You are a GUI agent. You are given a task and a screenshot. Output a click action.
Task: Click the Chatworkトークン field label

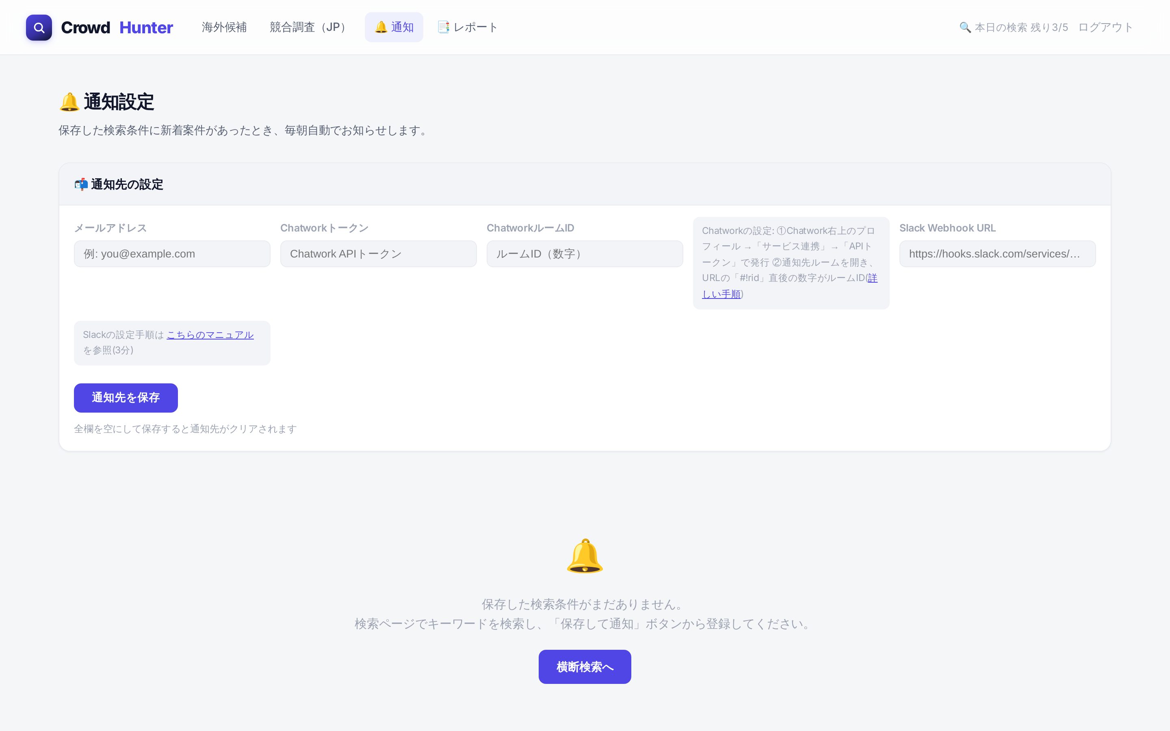pyautogui.click(x=325, y=228)
